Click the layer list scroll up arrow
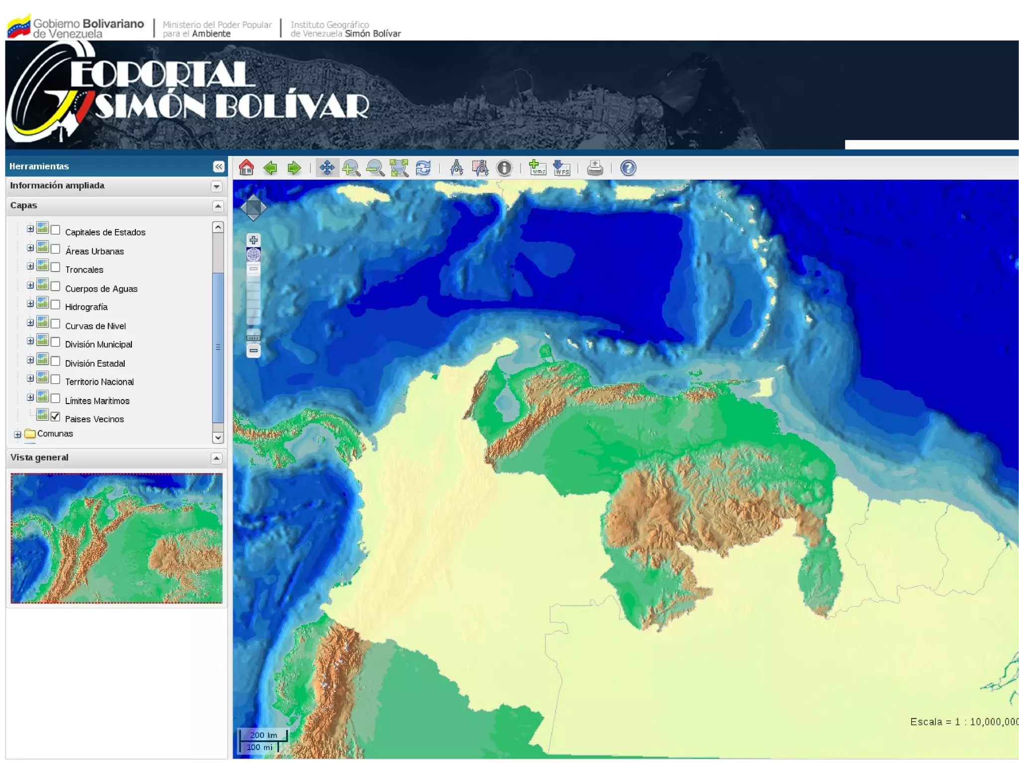 point(217,227)
